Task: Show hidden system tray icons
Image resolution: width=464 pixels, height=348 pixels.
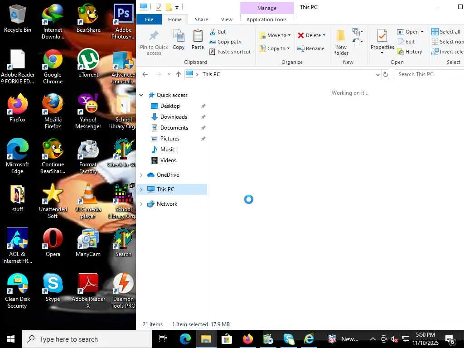Action: pos(373,339)
